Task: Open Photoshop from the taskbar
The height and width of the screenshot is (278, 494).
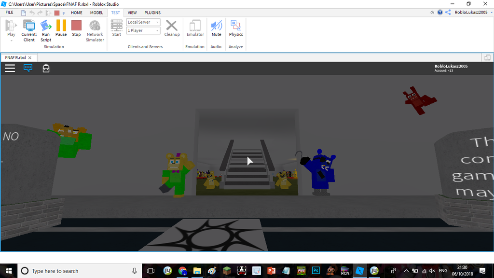Action: coord(316,271)
